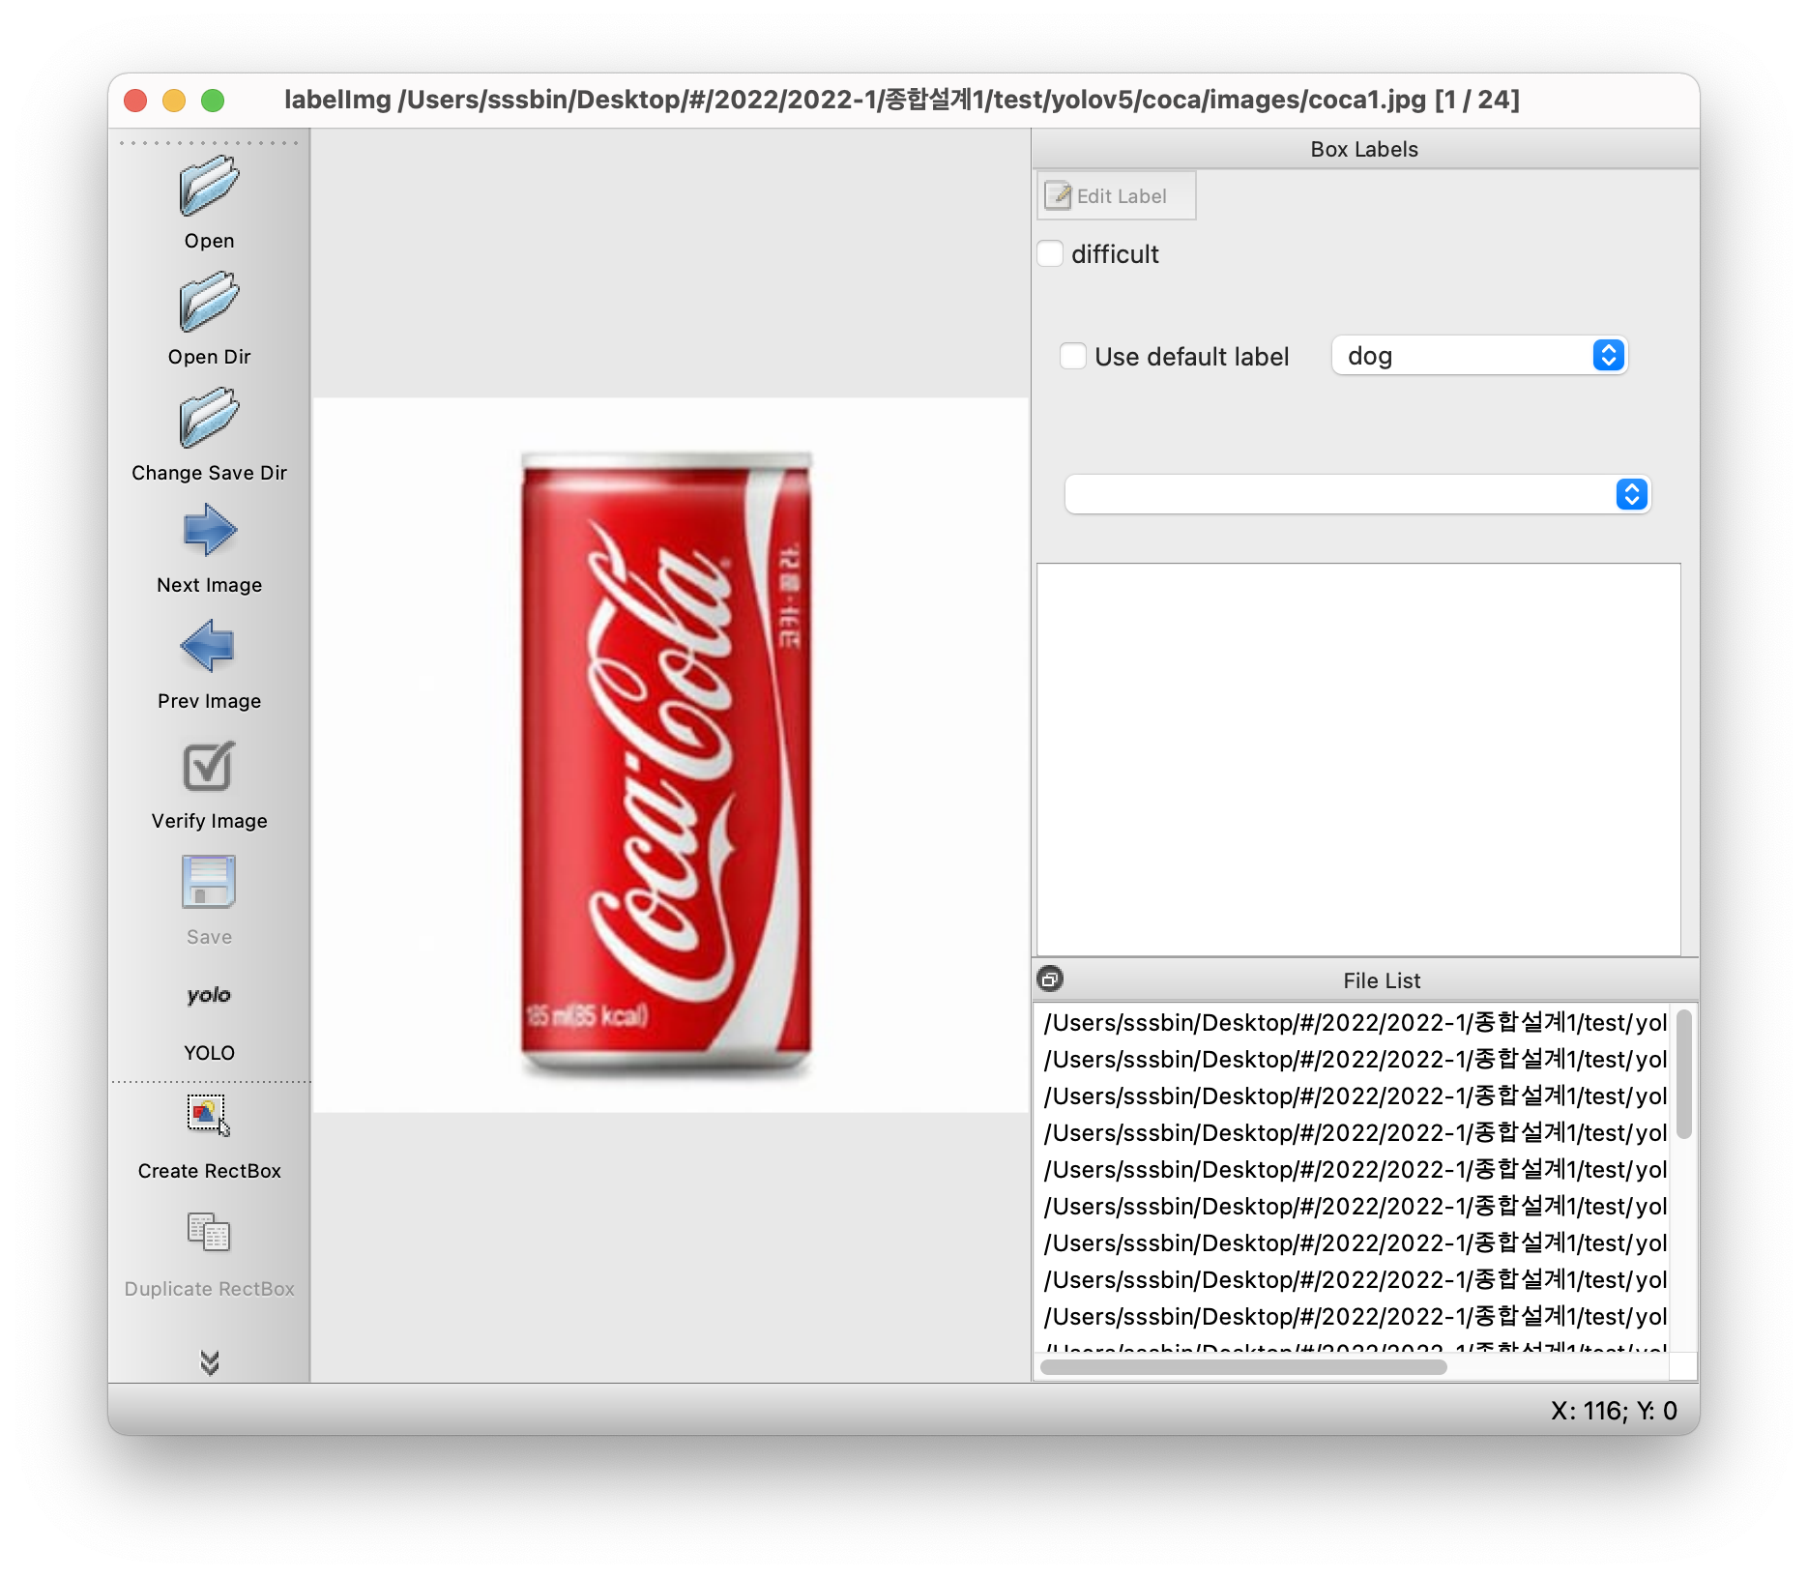Go to the Next Image arrow
The height and width of the screenshot is (1578, 1808).
tap(209, 531)
